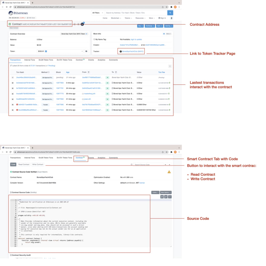
Task: Switch to Internal Txns tab in top window
Action: tap(30, 60)
